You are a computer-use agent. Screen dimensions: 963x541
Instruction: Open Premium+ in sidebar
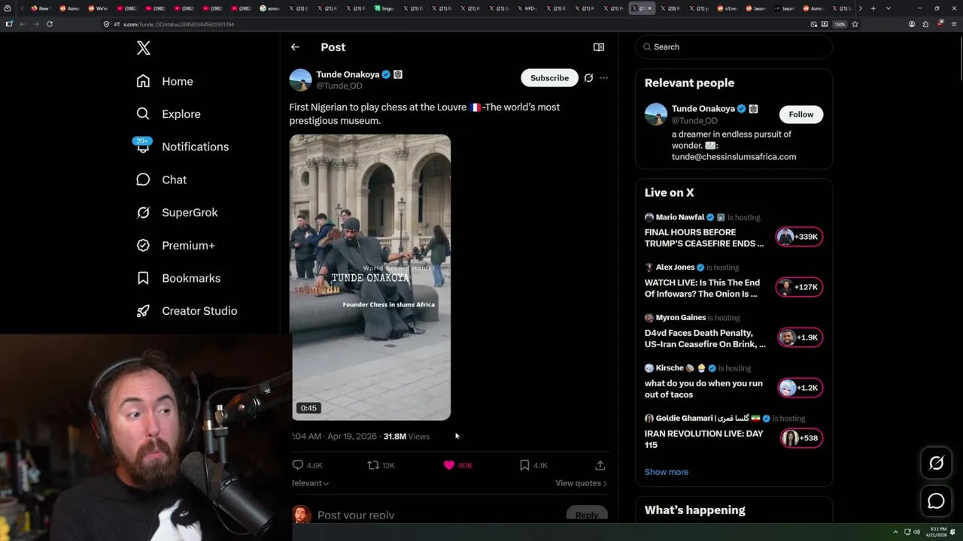pos(176,245)
